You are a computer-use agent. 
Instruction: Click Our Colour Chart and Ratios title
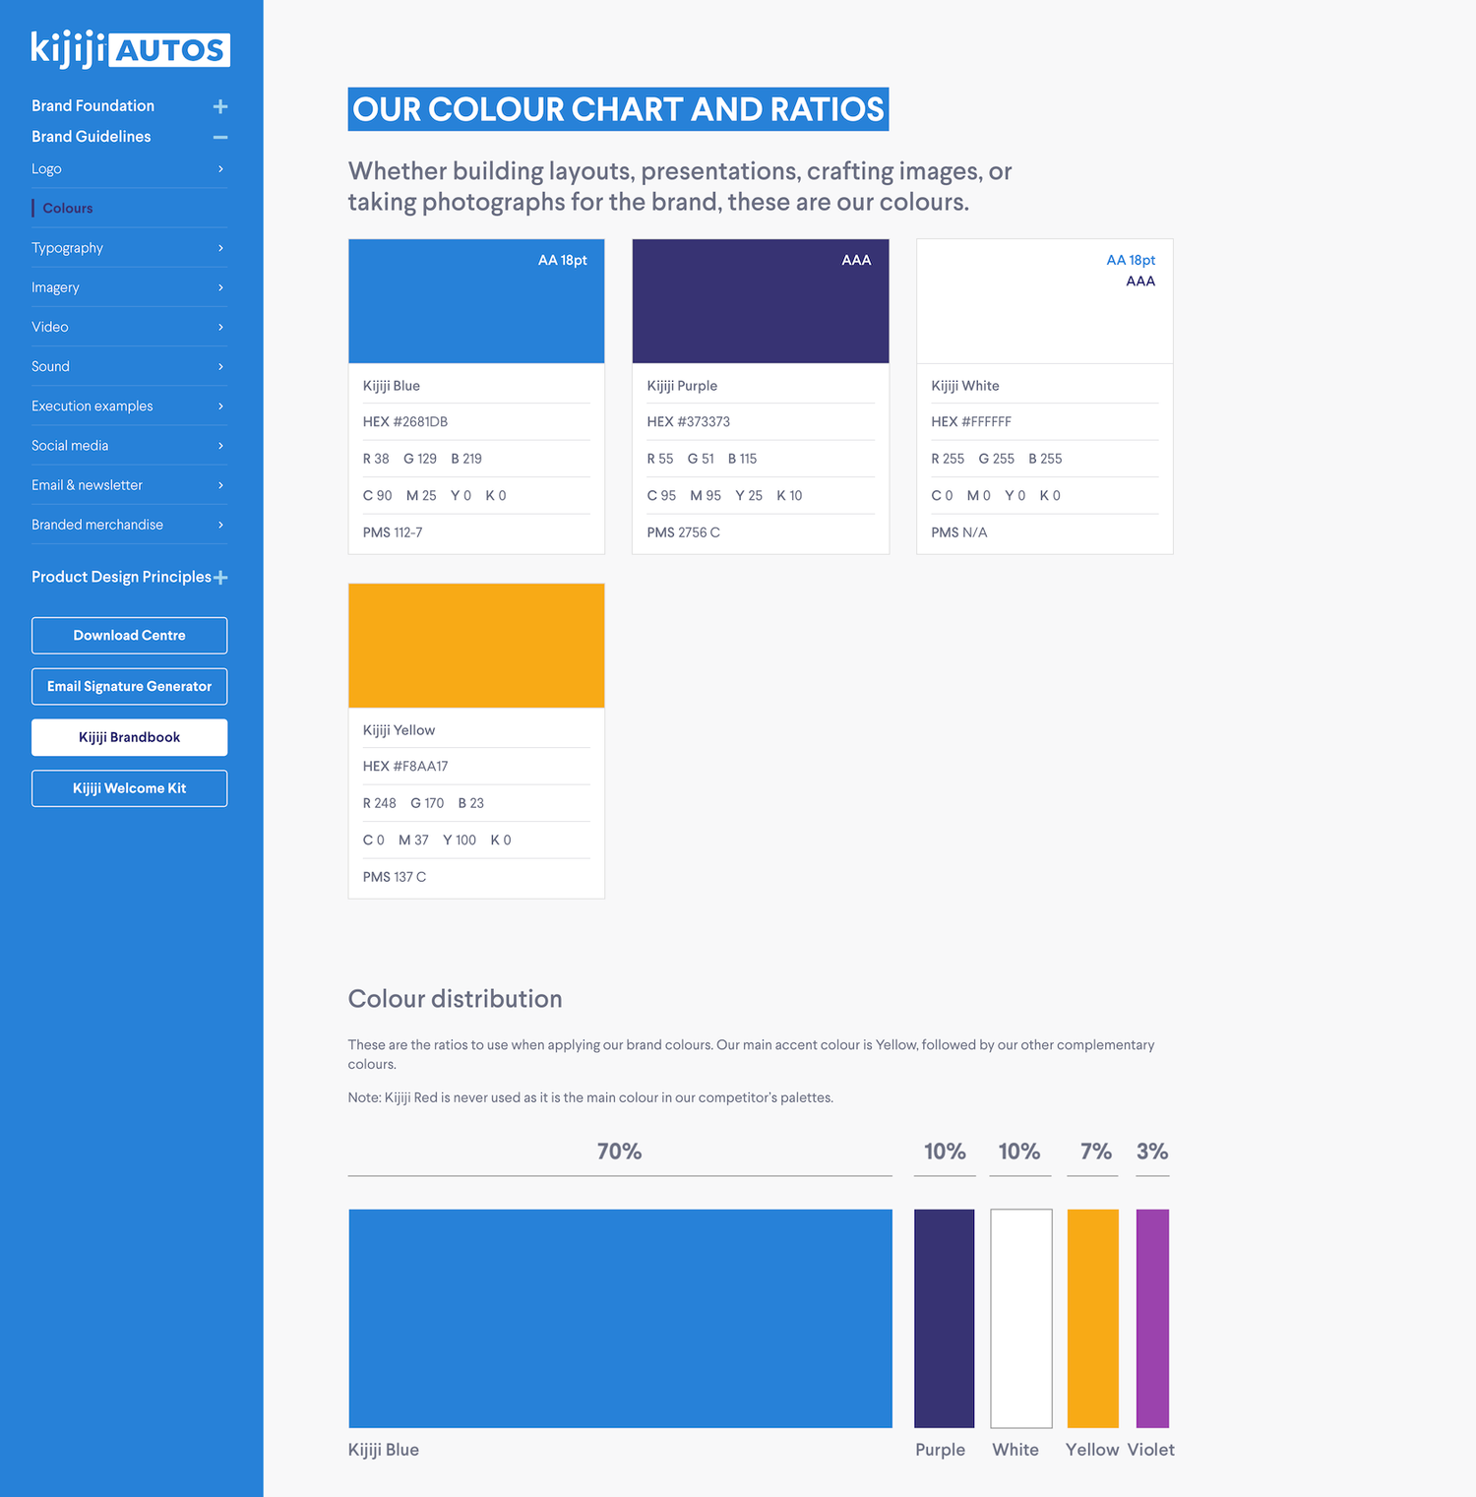coord(618,109)
